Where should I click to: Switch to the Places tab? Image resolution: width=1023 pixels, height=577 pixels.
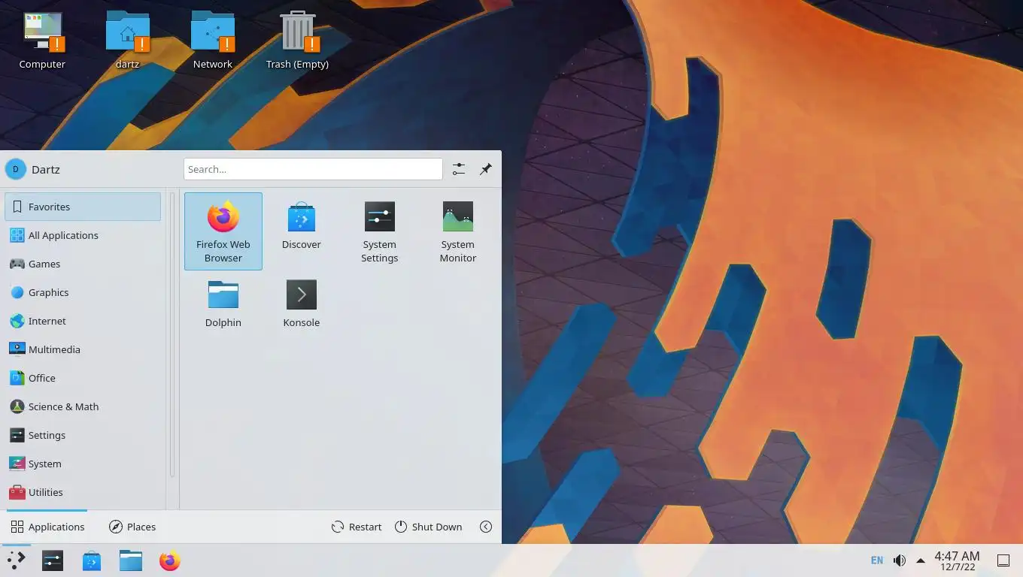pyautogui.click(x=132, y=527)
